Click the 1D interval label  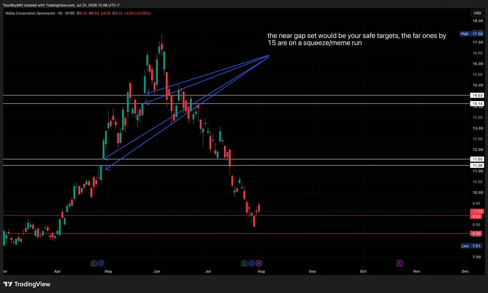click(60, 13)
